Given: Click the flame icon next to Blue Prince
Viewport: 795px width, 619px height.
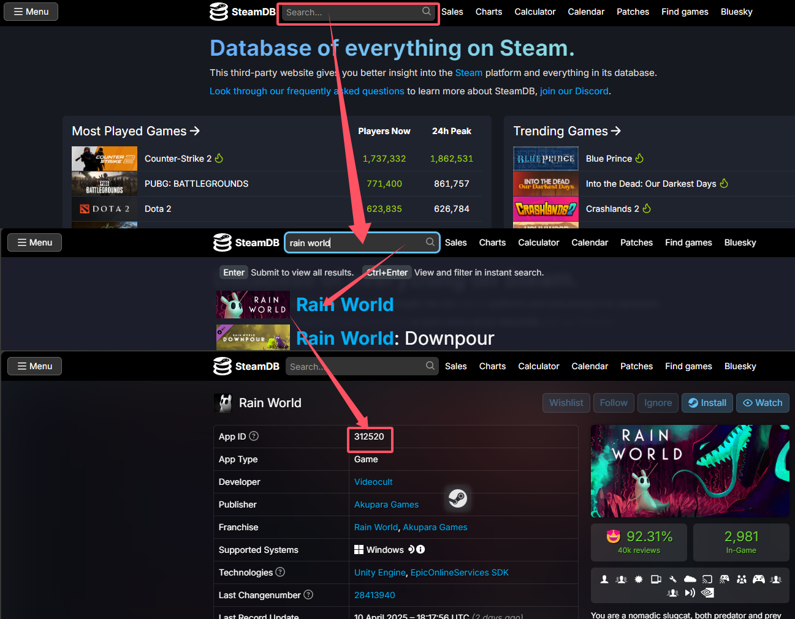Looking at the screenshot, I should click(x=639, y=158).
